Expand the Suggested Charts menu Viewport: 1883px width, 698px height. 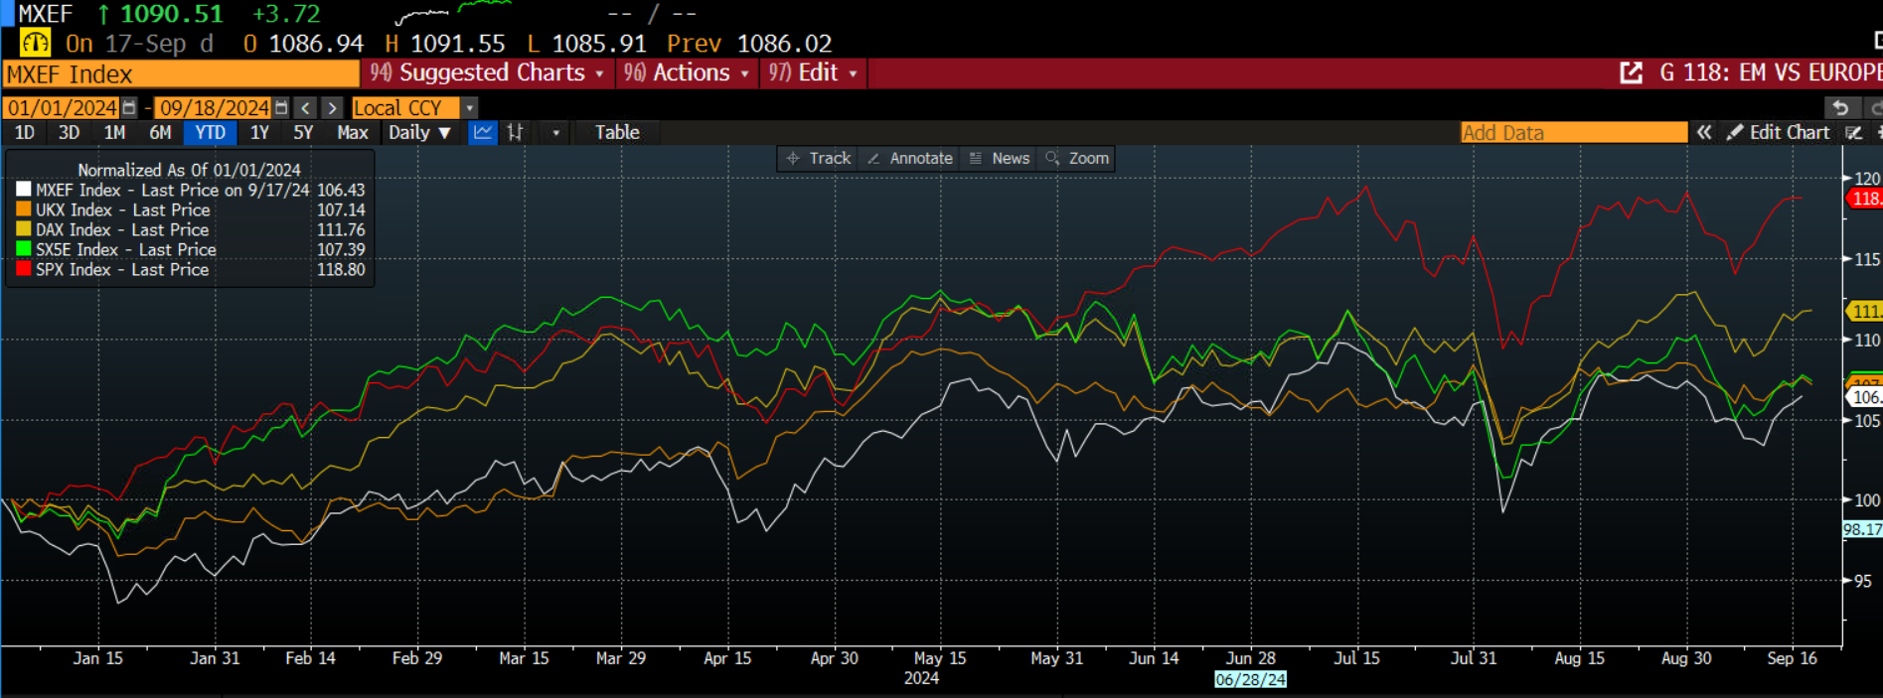(489, 72)
